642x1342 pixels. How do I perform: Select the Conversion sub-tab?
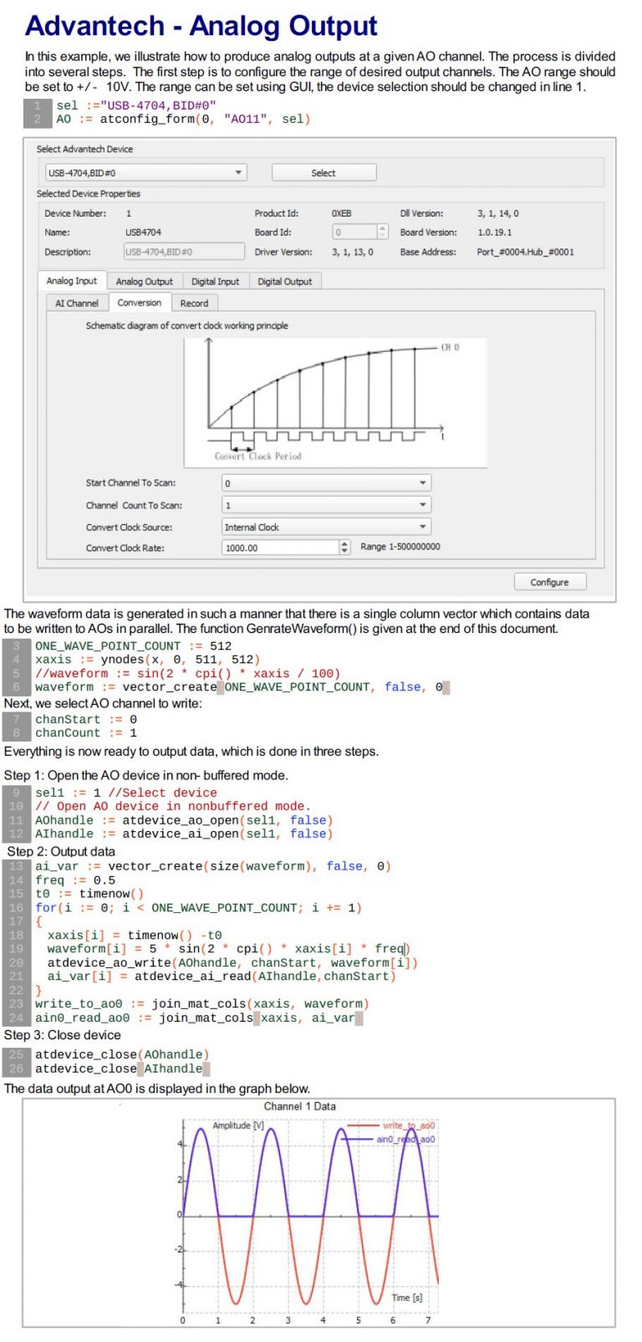coord(140,303)
